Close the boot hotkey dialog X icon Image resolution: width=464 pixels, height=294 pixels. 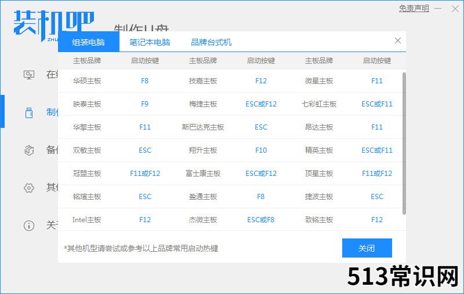point(398,41)
